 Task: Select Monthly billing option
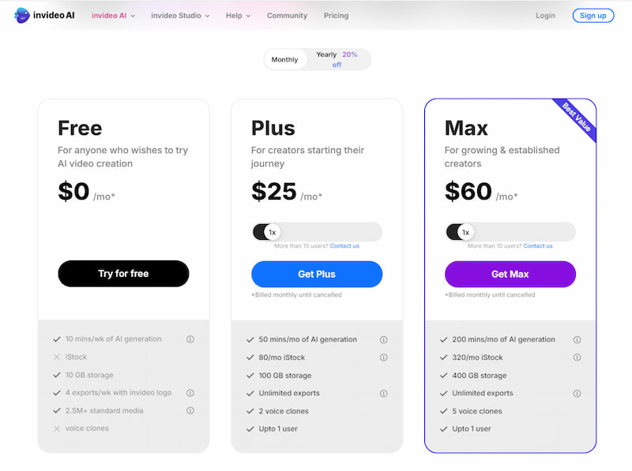[285, 60]
